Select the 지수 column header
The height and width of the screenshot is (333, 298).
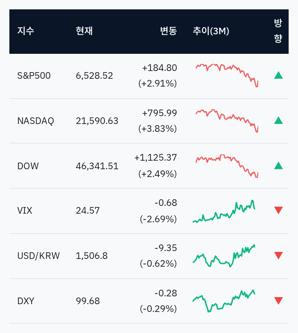point(26,31)
